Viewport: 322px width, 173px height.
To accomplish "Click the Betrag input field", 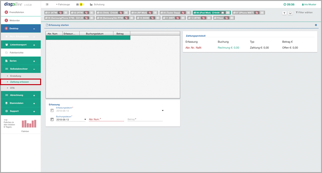I will (145, 119).
